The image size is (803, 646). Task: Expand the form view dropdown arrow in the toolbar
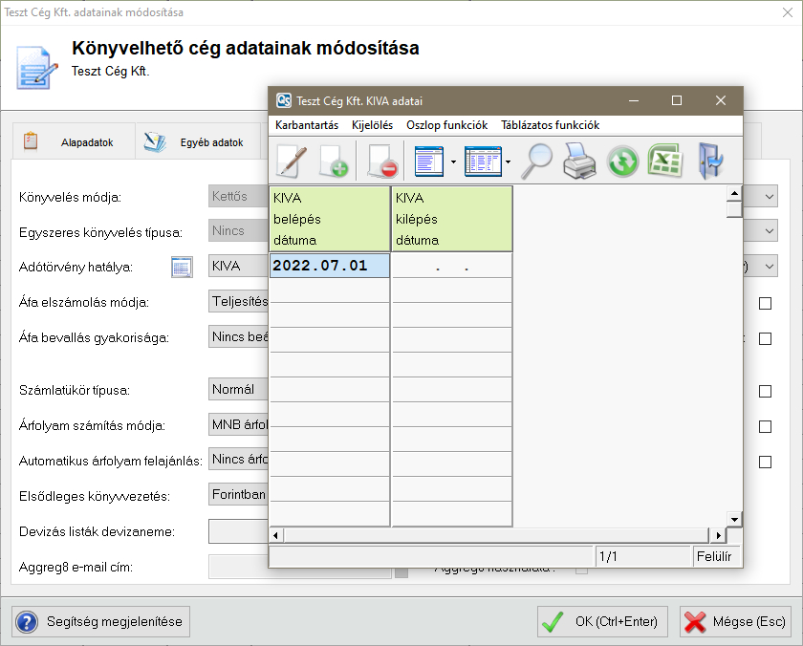pos(453,161)
